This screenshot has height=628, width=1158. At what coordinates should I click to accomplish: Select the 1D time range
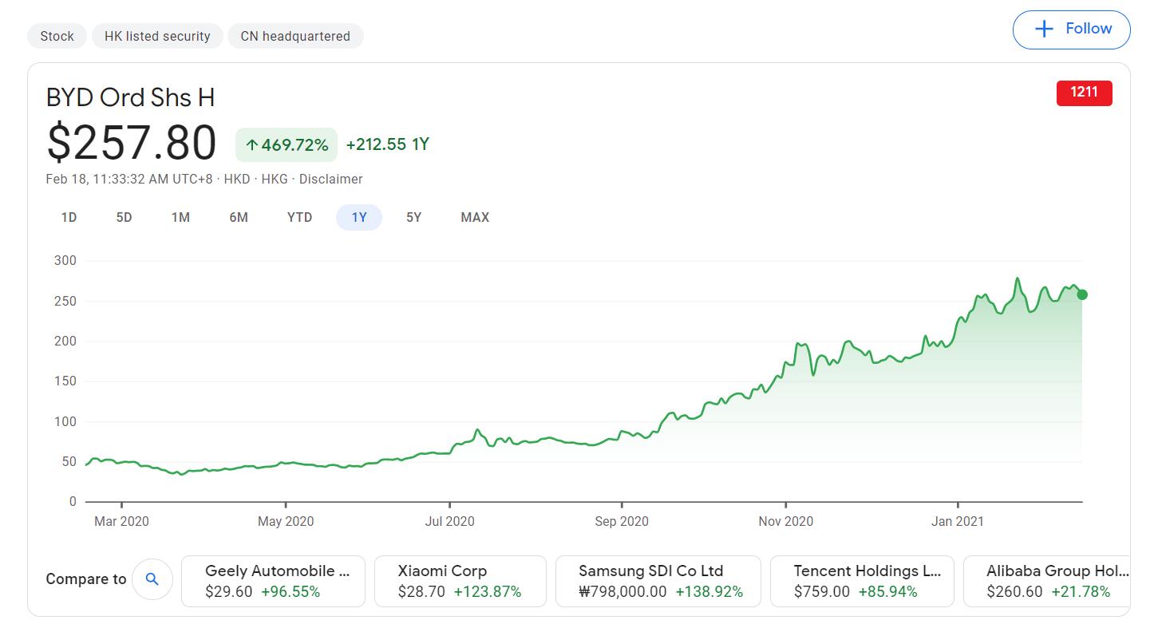point(69,217)
